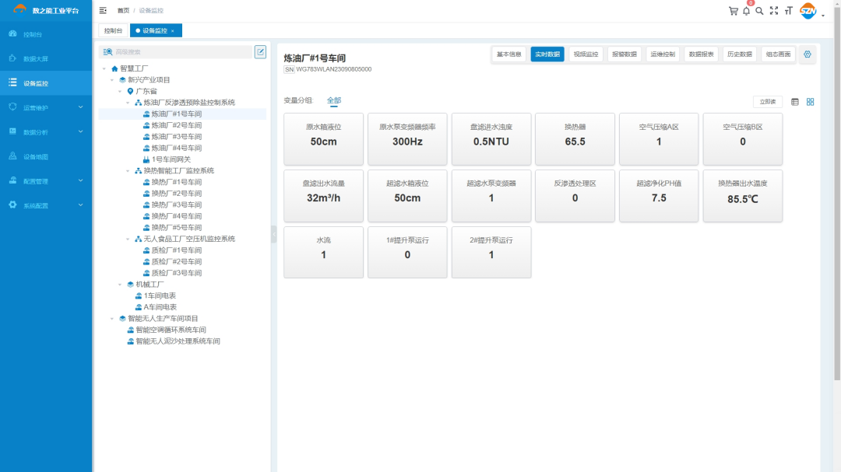Open the font size adjustment icon
This screenshot has height=472, width=841.
tap(788, 11)
